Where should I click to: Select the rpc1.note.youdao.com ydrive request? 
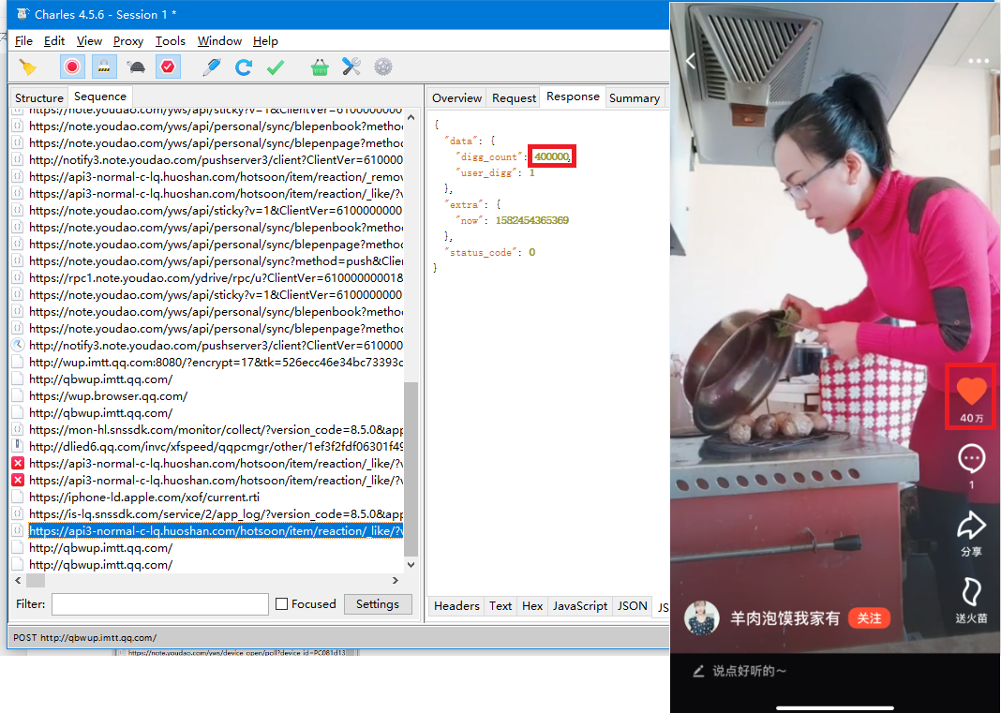click(x=216, y=277)
